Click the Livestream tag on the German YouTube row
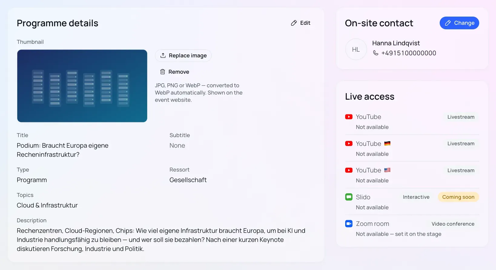 coord(461,143)
